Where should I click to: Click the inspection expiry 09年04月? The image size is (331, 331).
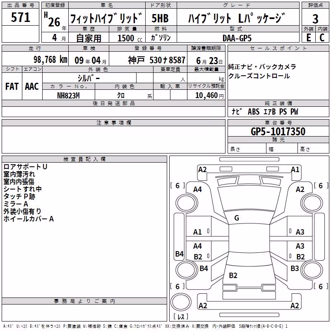pyautogui.click(x=91, y=60)
